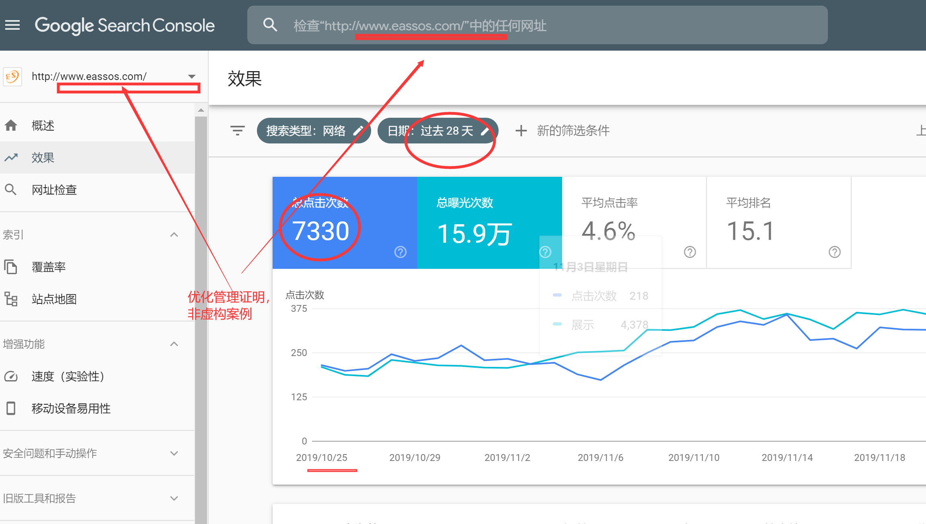The image size is (926, 524).
Task: Click the 点击次数 chart axis title
Action: pos(305,295)
